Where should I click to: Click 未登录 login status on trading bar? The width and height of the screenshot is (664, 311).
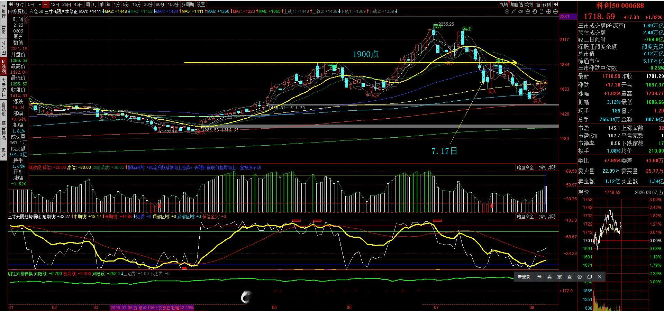click(524, 277)
